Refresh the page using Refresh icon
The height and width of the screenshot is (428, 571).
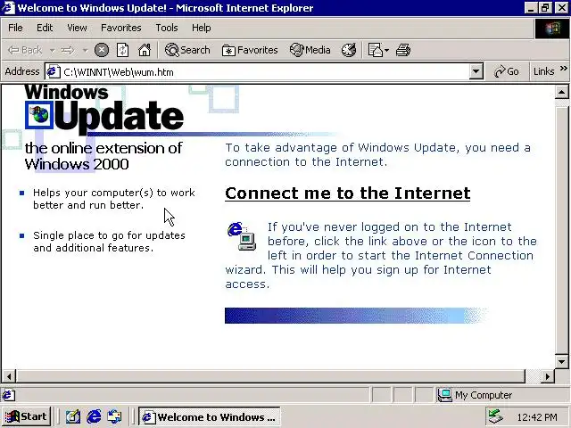tap(122, 50)
